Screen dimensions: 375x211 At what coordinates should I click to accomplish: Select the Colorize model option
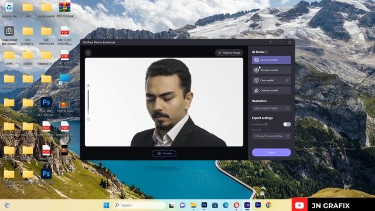[271, 90]
